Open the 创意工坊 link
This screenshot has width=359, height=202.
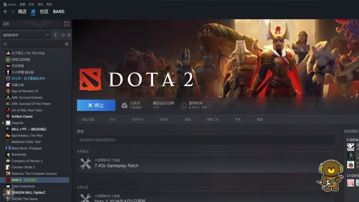click(x=213, y=120)
